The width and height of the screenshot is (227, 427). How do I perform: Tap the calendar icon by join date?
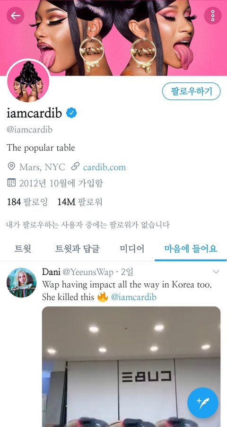tap(11, 183)
